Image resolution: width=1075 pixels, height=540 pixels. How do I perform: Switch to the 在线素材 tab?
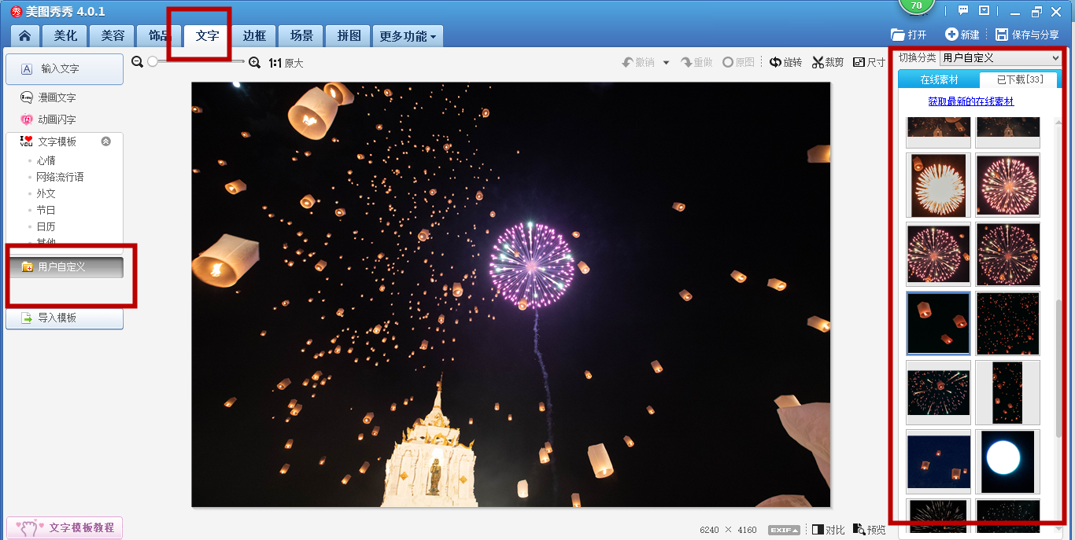pyautogui.click(x=939, y=79)
